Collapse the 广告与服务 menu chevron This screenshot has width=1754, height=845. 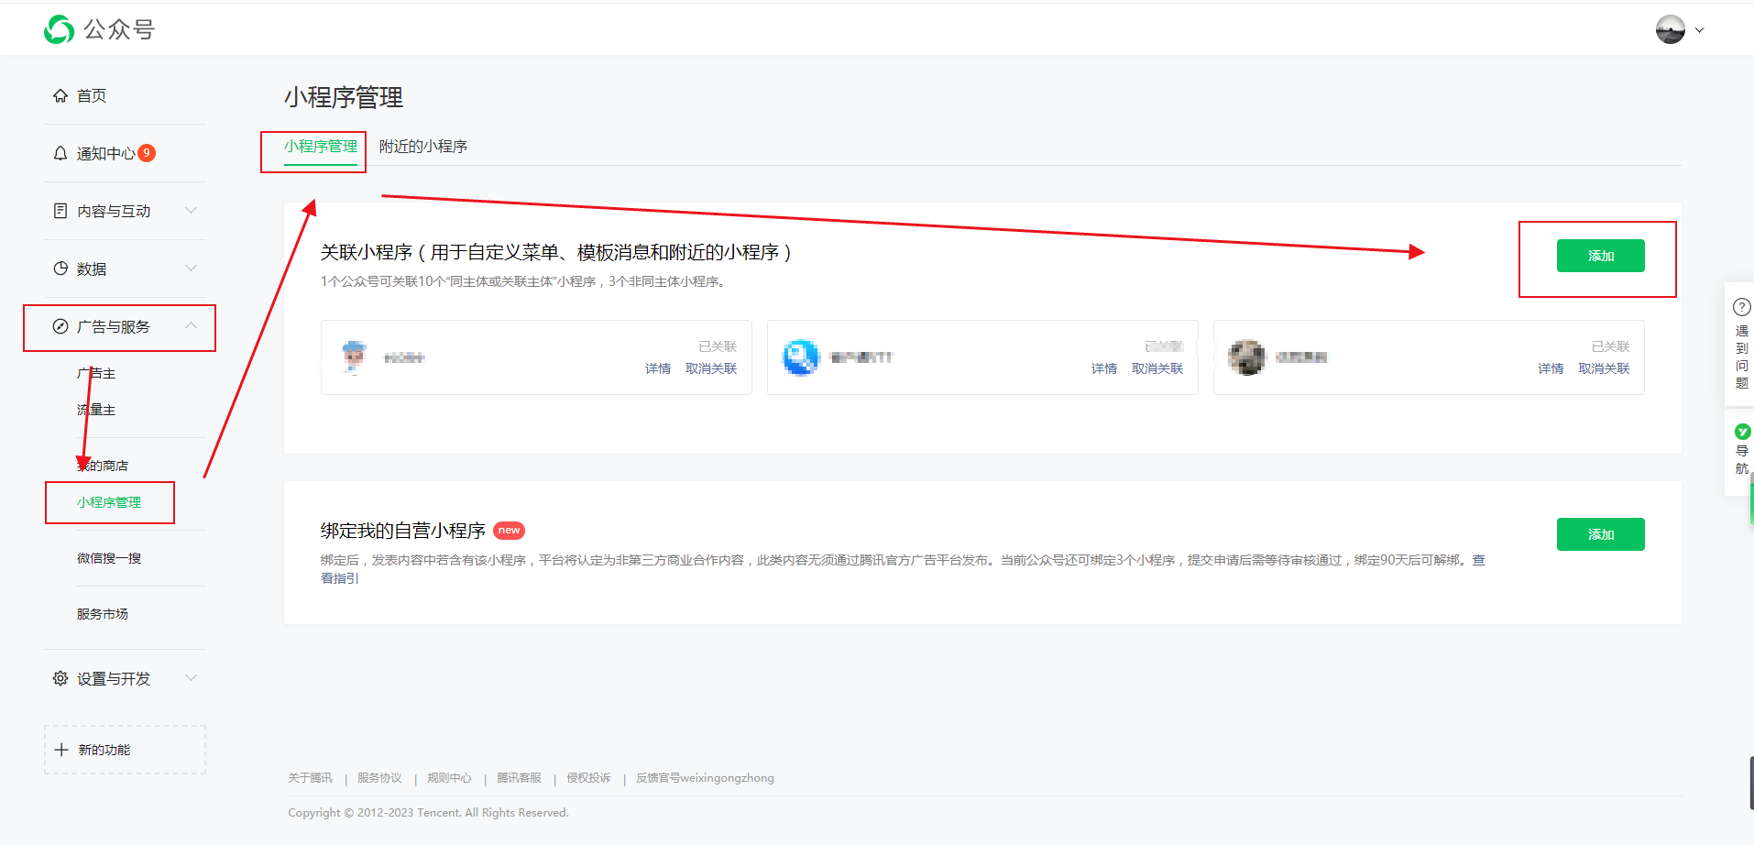tap(191, 326)
